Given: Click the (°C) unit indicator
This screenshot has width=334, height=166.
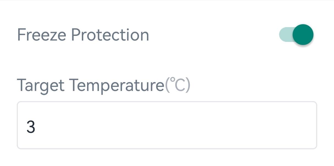Looking at the screenshot, I should [177, 85].
